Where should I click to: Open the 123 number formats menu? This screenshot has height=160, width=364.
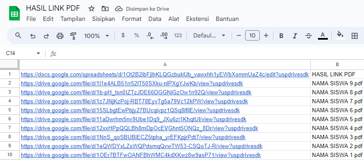coord(178,35)
